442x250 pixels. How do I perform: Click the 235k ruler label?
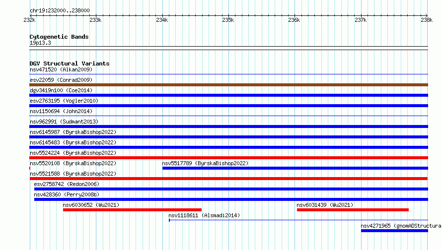click(228, 20)
